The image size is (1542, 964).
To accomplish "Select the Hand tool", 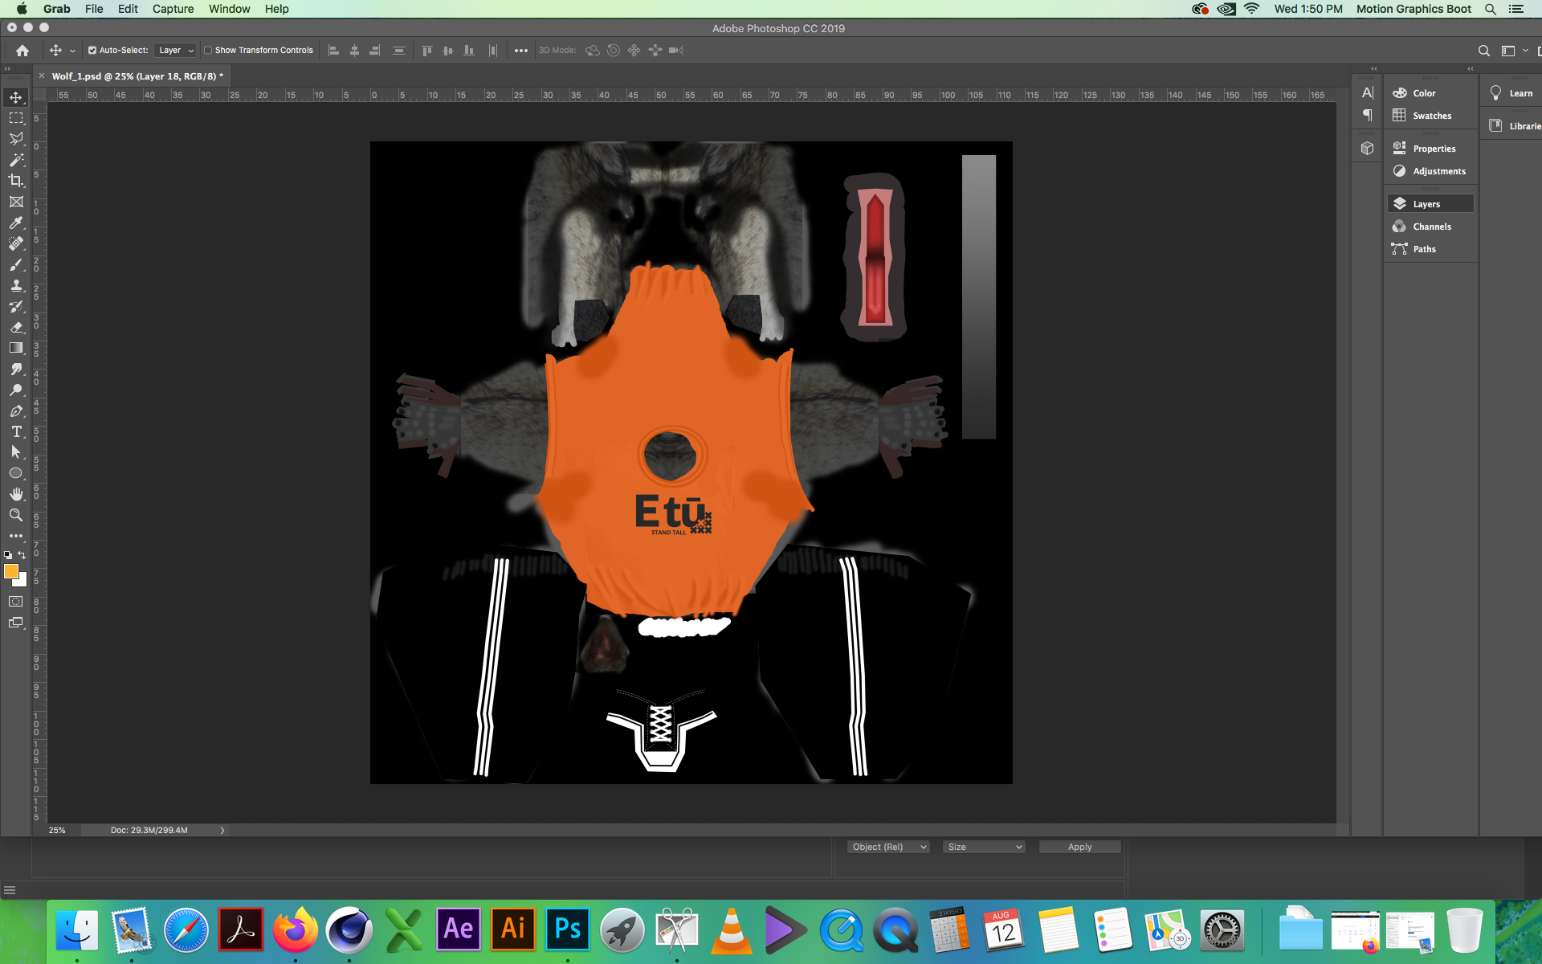I will click(x=16, y=494).
